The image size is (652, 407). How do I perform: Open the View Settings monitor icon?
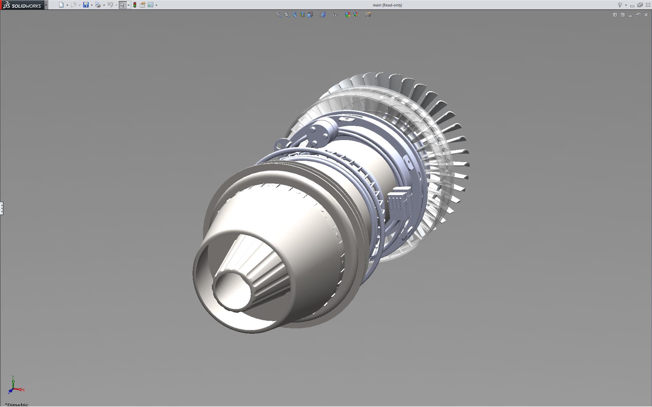368,15
